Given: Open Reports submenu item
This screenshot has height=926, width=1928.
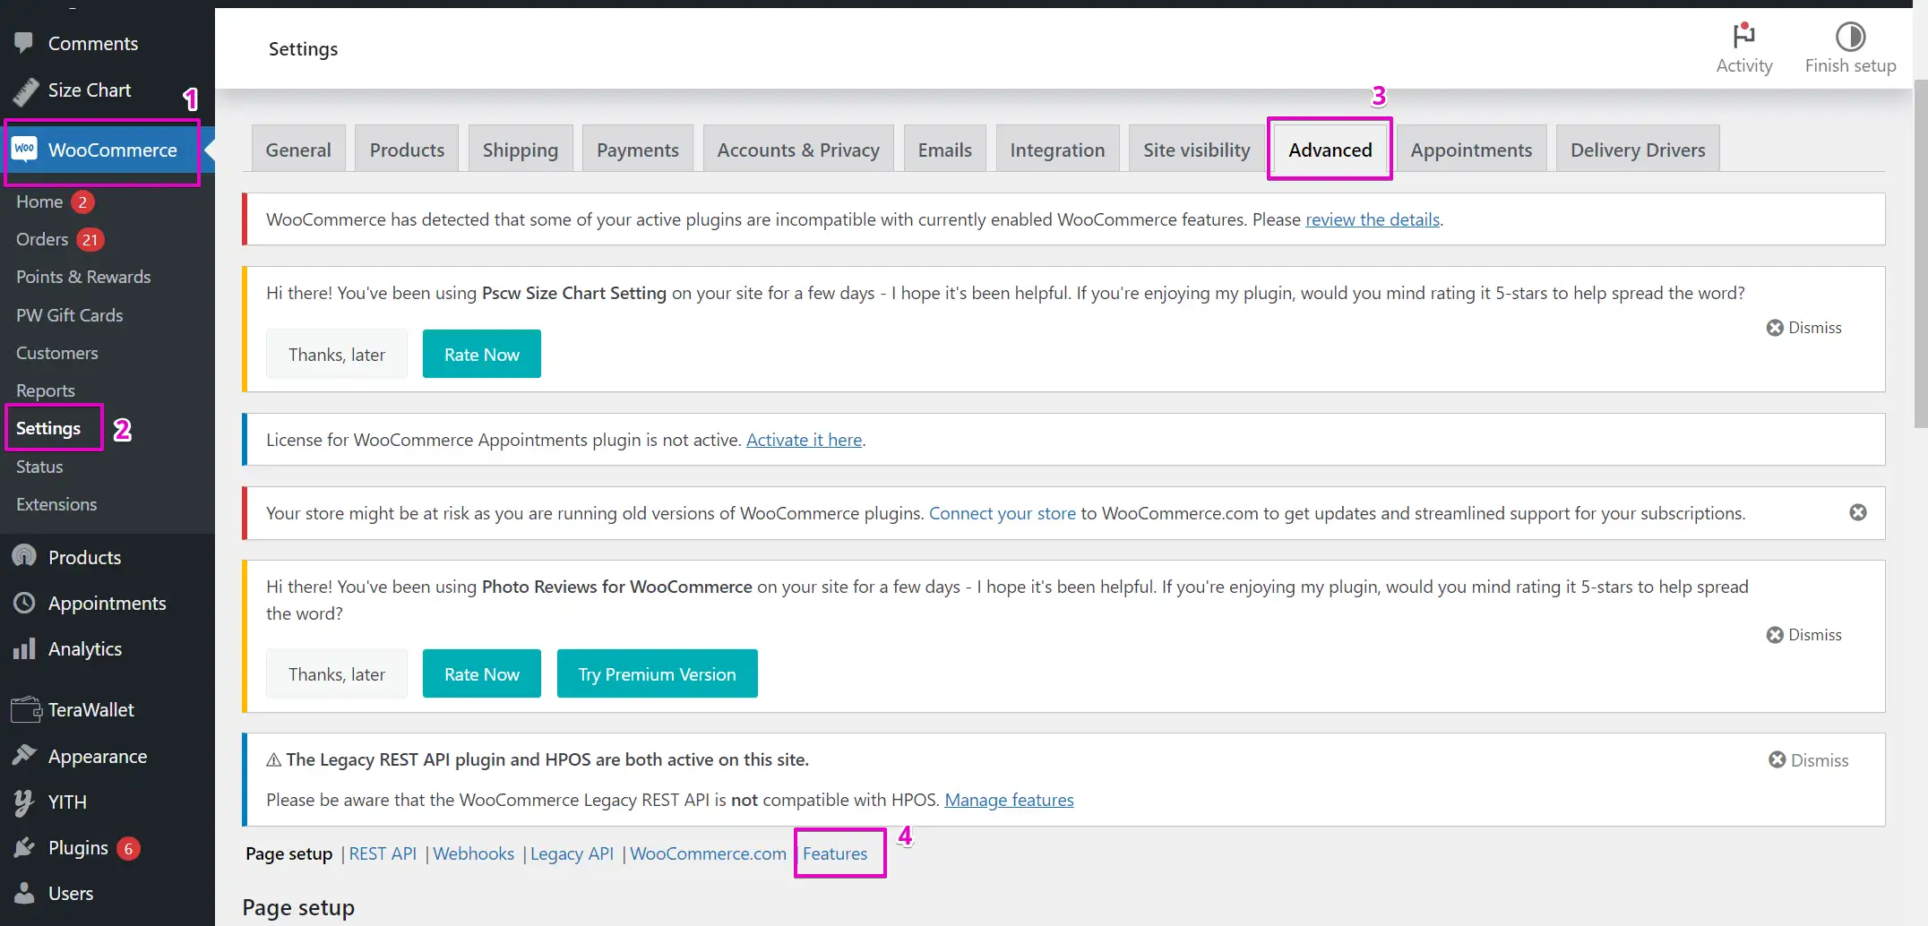Looking at the screenshot, I should click(45, 390).
